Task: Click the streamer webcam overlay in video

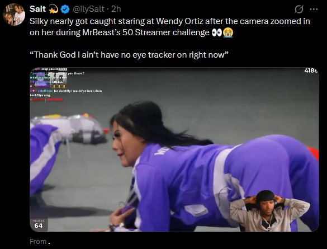Action: pyautogui.click(x=270, y=211)
